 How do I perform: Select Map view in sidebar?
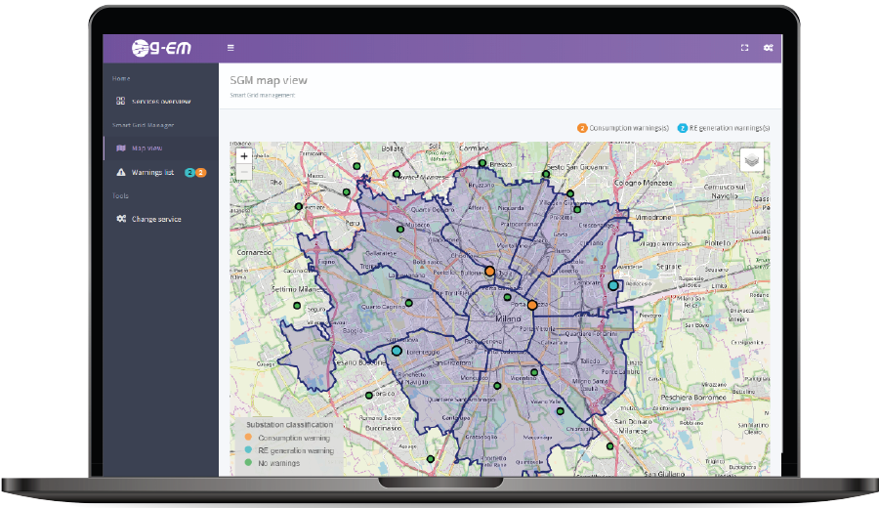(x=146, y=148)
